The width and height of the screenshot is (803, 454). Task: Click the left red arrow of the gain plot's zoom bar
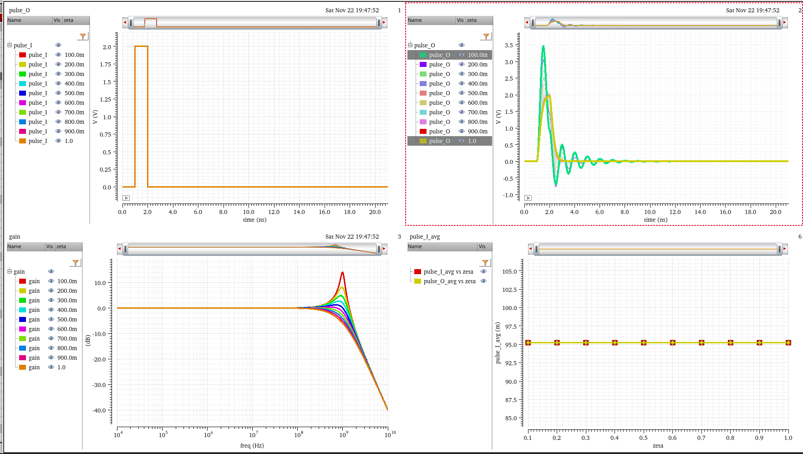coord(120,249)
